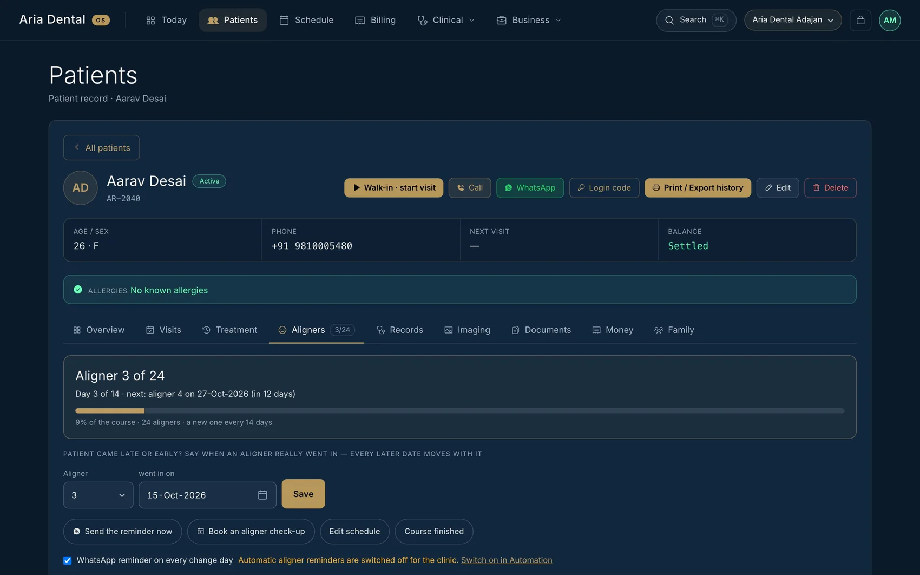The width and height of the screenshot is (920, 575).
Task: Open the Imaging tab
Action: 467,330
